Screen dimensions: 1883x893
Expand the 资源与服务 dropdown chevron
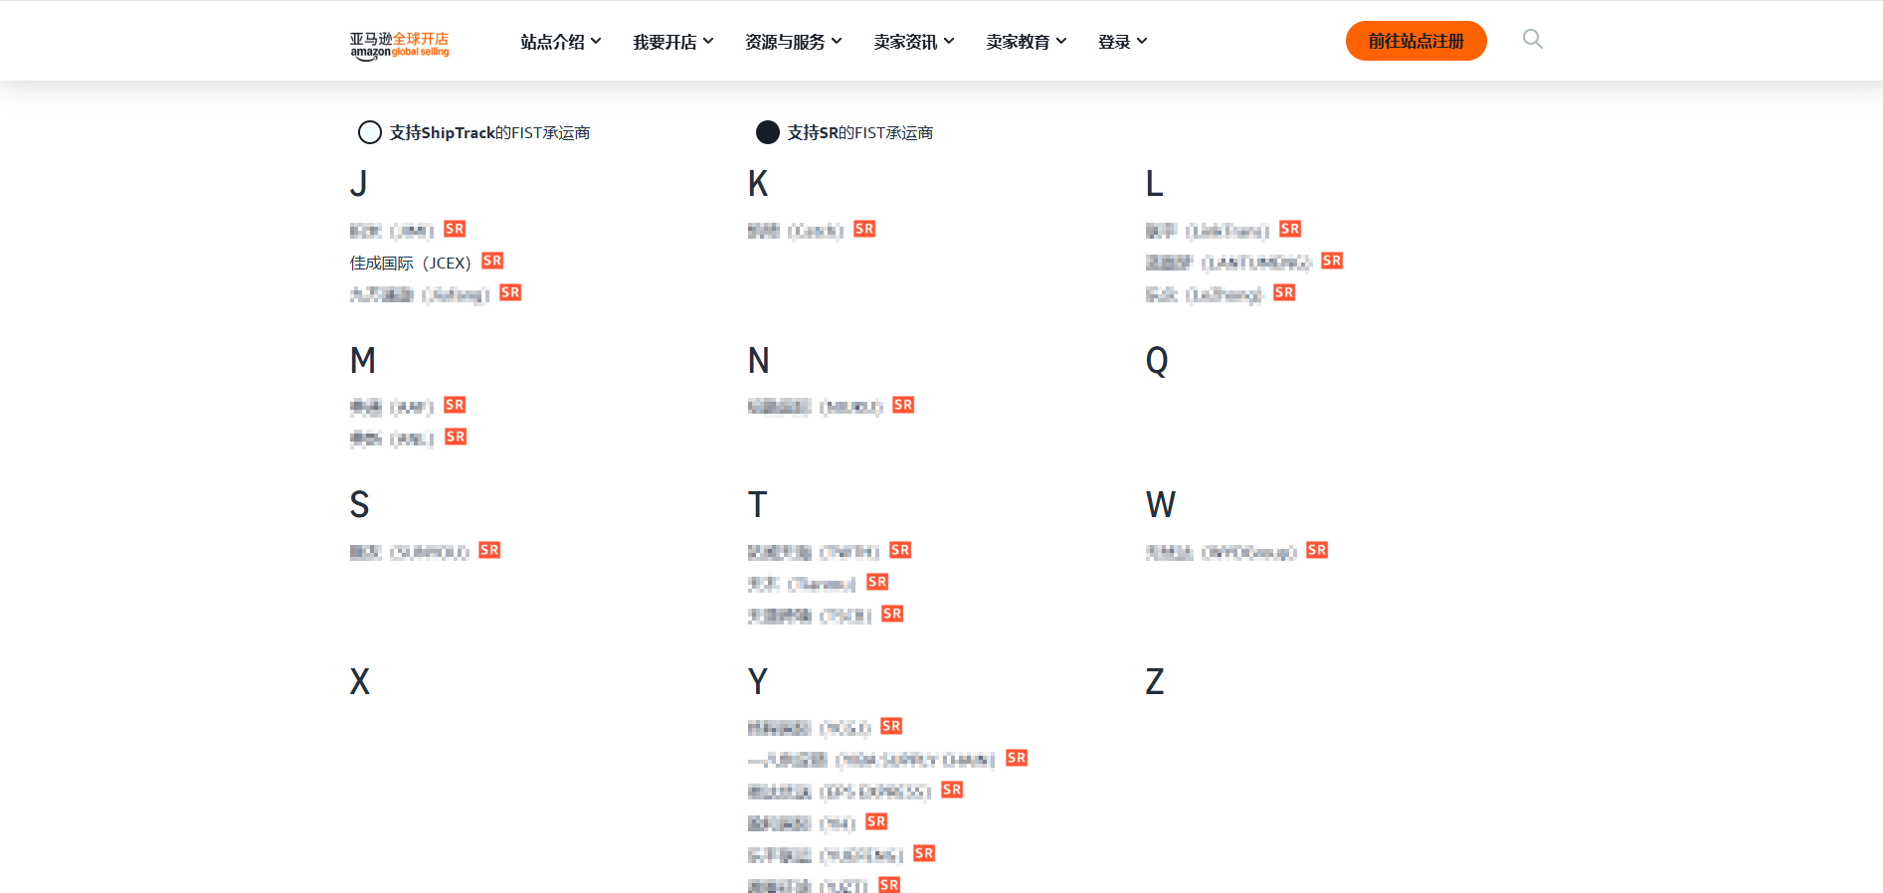tap(837, 42)
